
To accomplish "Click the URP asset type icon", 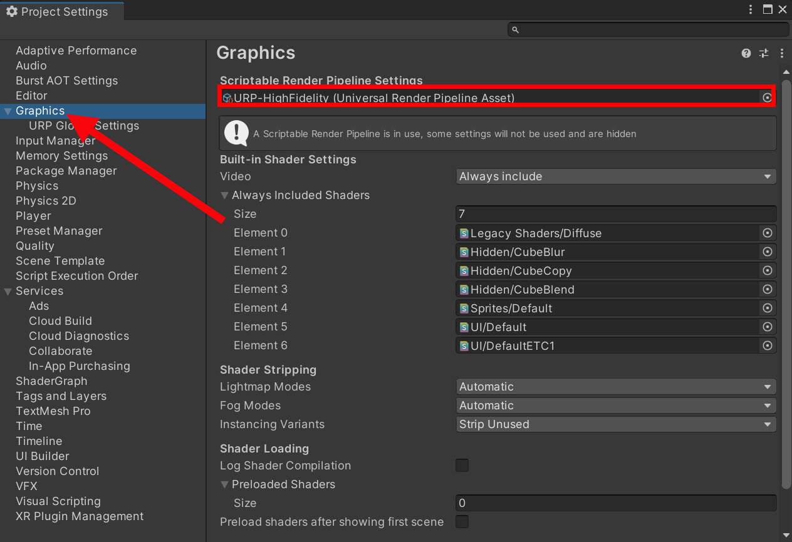I will point(227,98).
